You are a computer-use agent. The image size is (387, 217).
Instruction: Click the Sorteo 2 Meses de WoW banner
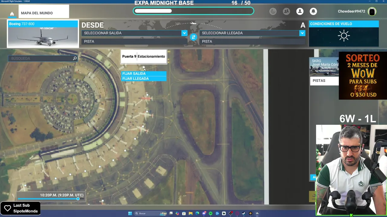(363, 76)
